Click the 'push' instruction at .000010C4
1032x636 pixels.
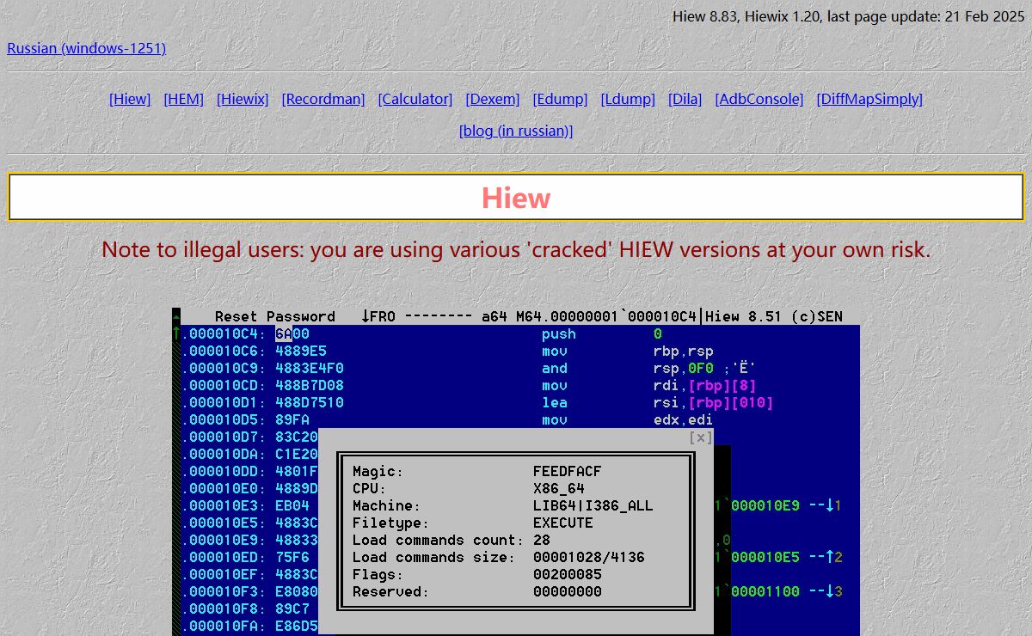point(559,333)
